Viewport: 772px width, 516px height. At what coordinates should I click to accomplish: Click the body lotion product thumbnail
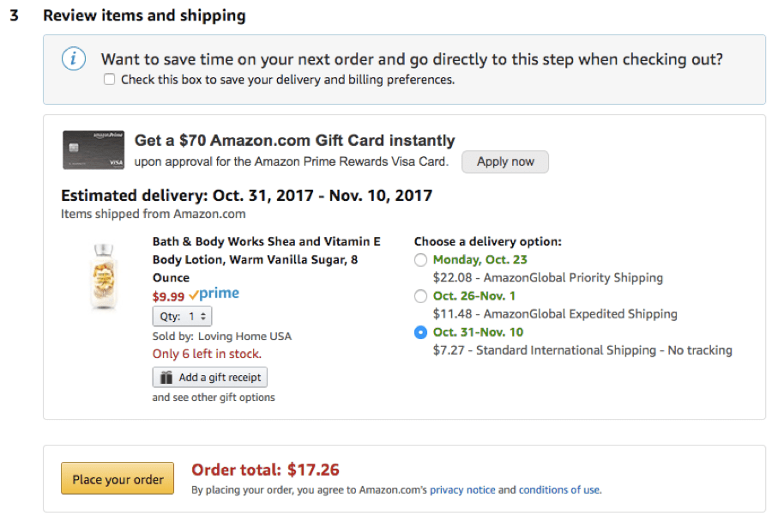pos(105,273)
